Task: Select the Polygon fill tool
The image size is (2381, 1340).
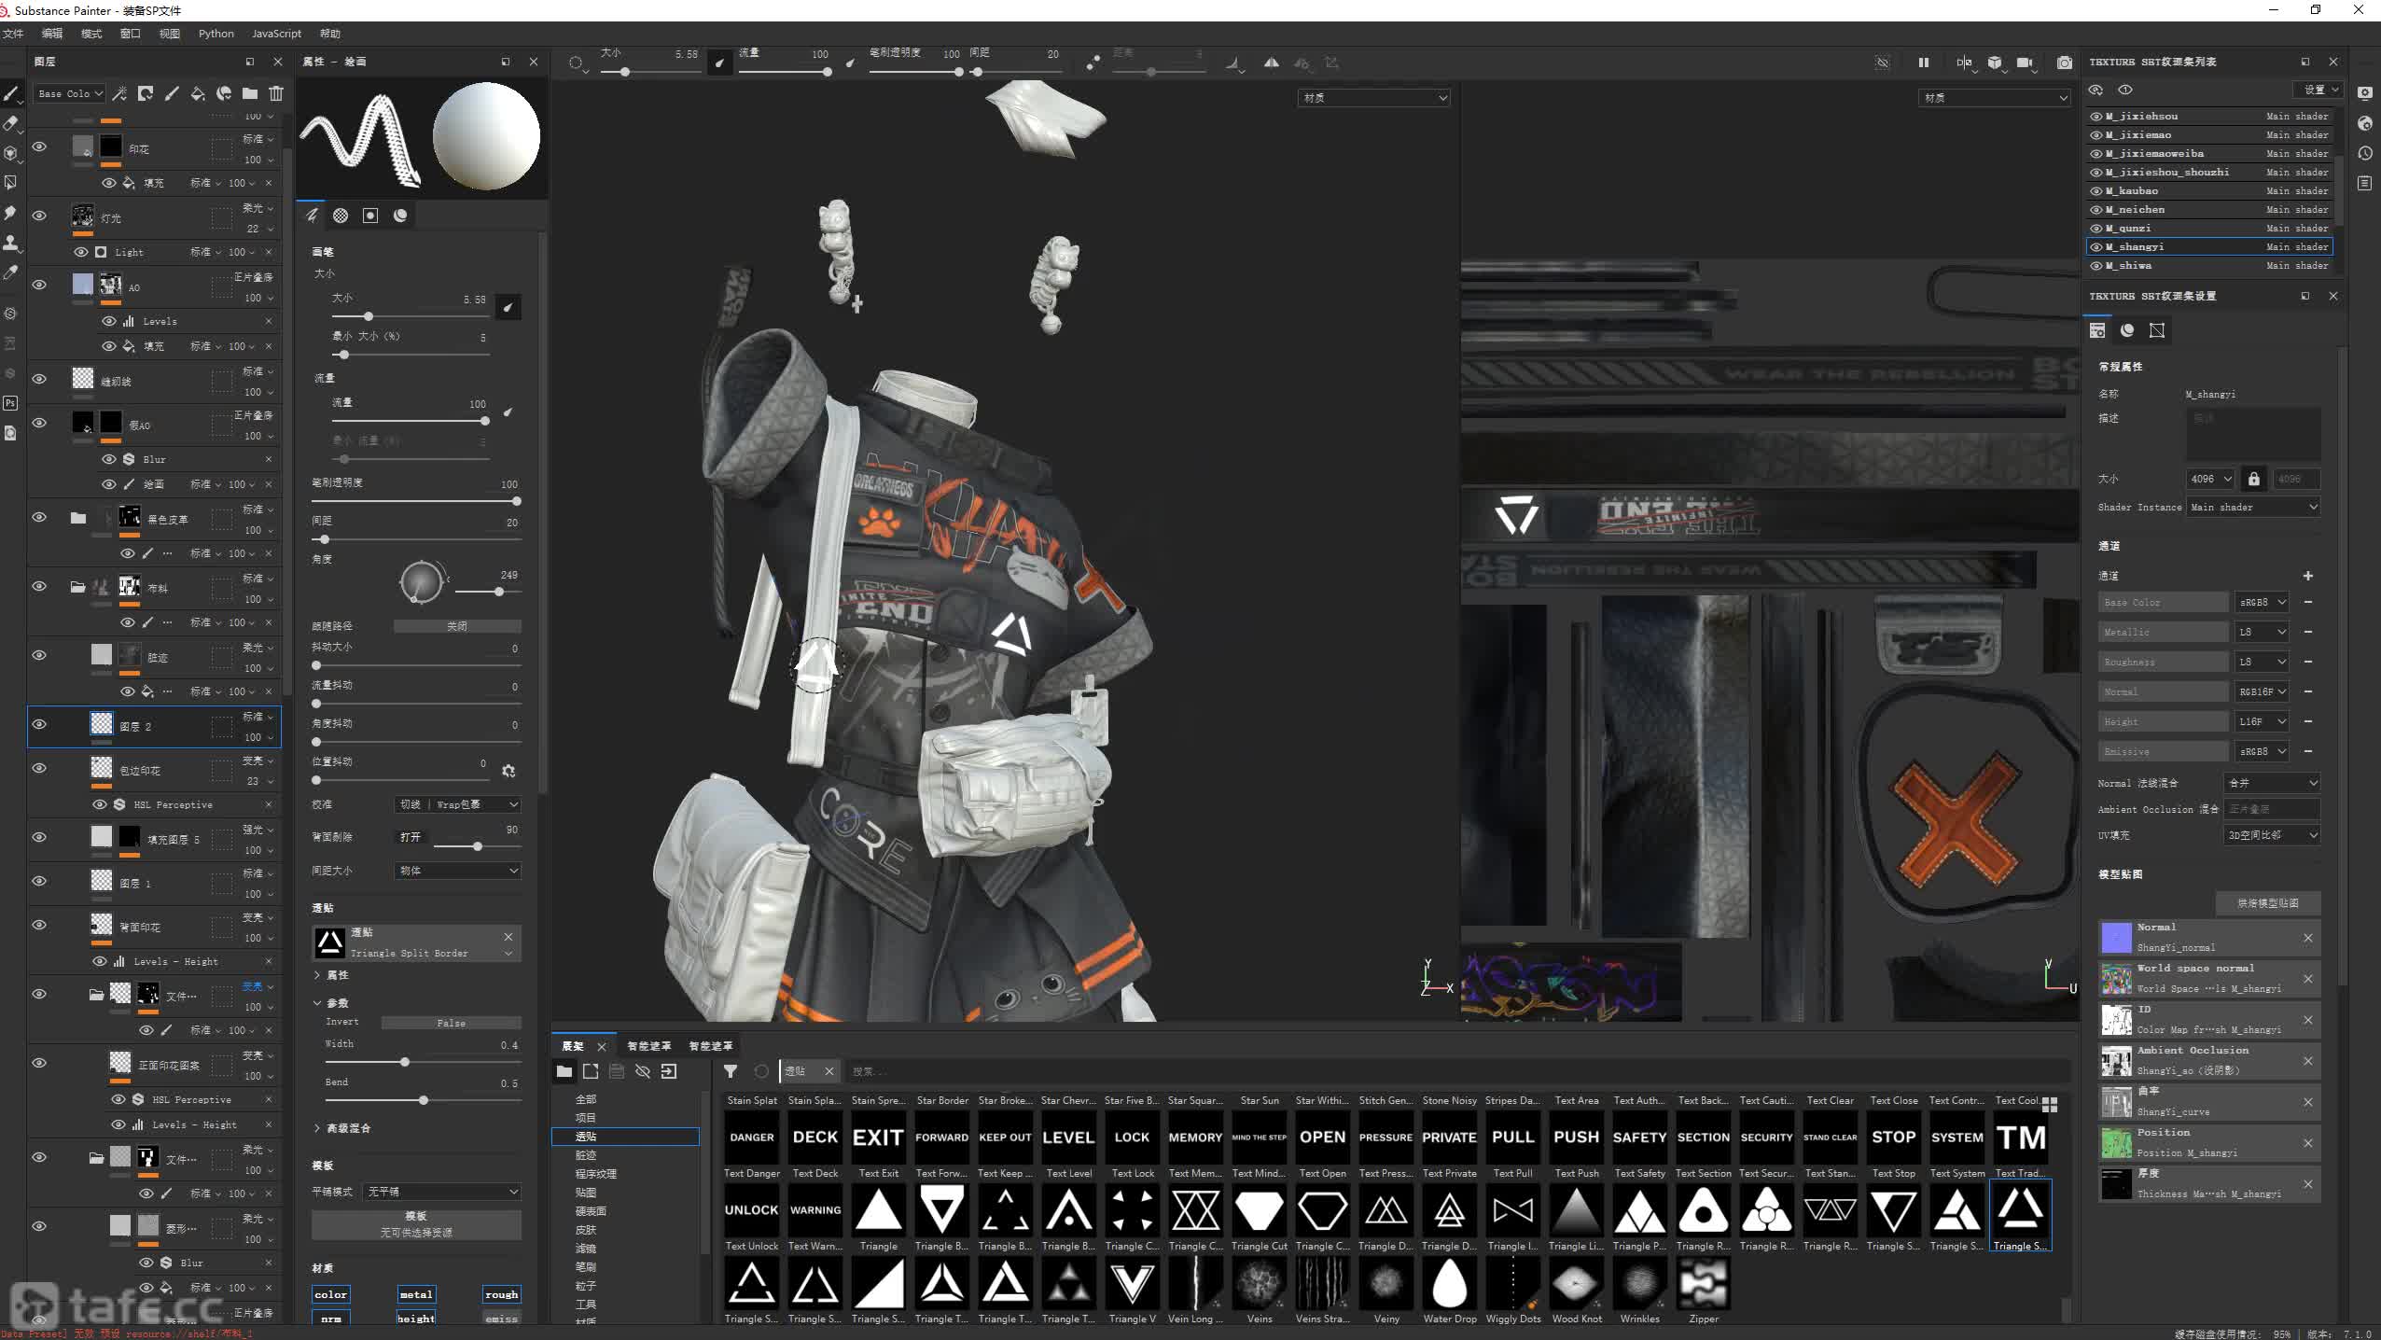Action: [x=11, y=183]
